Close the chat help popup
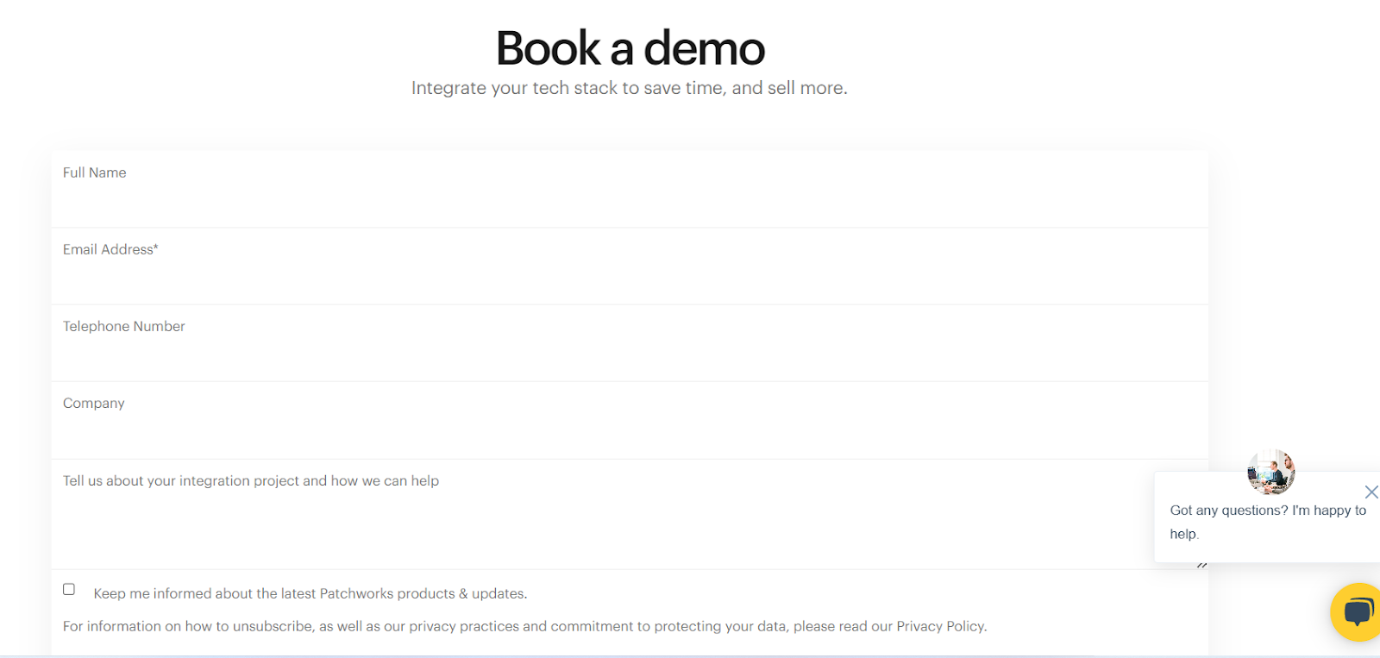Viewport: 1380px width, 658px height. (1371, 492)
